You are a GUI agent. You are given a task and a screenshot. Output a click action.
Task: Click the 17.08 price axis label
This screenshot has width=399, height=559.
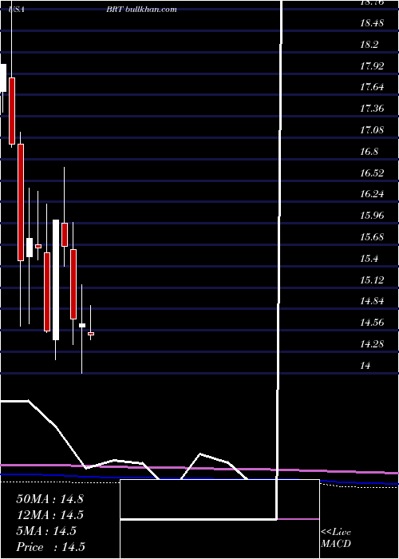tap(372, 129)
